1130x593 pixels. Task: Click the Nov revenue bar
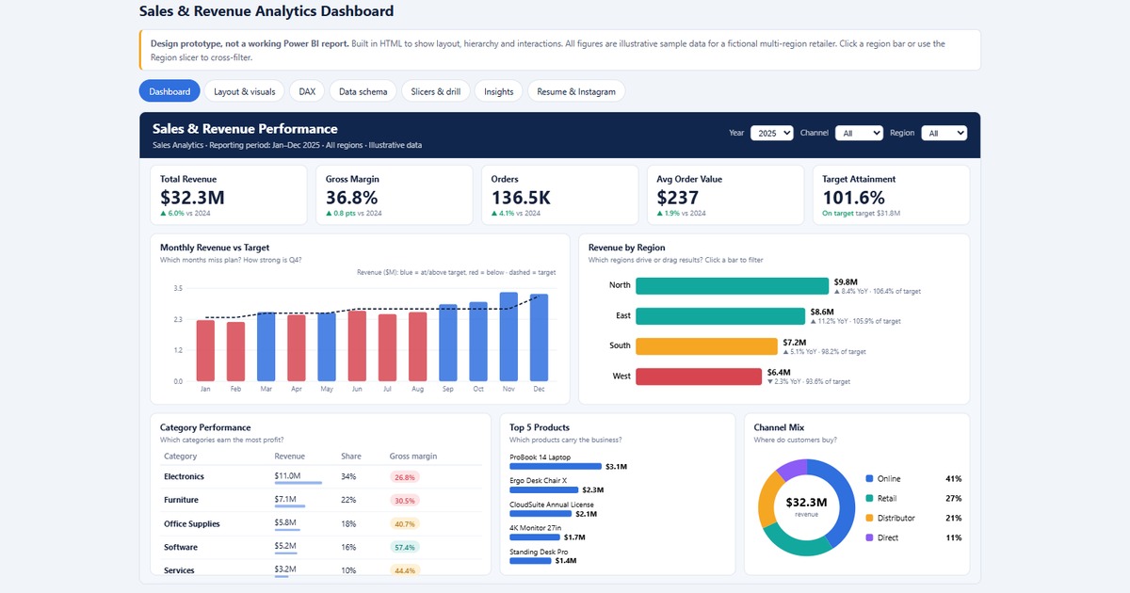508,336
